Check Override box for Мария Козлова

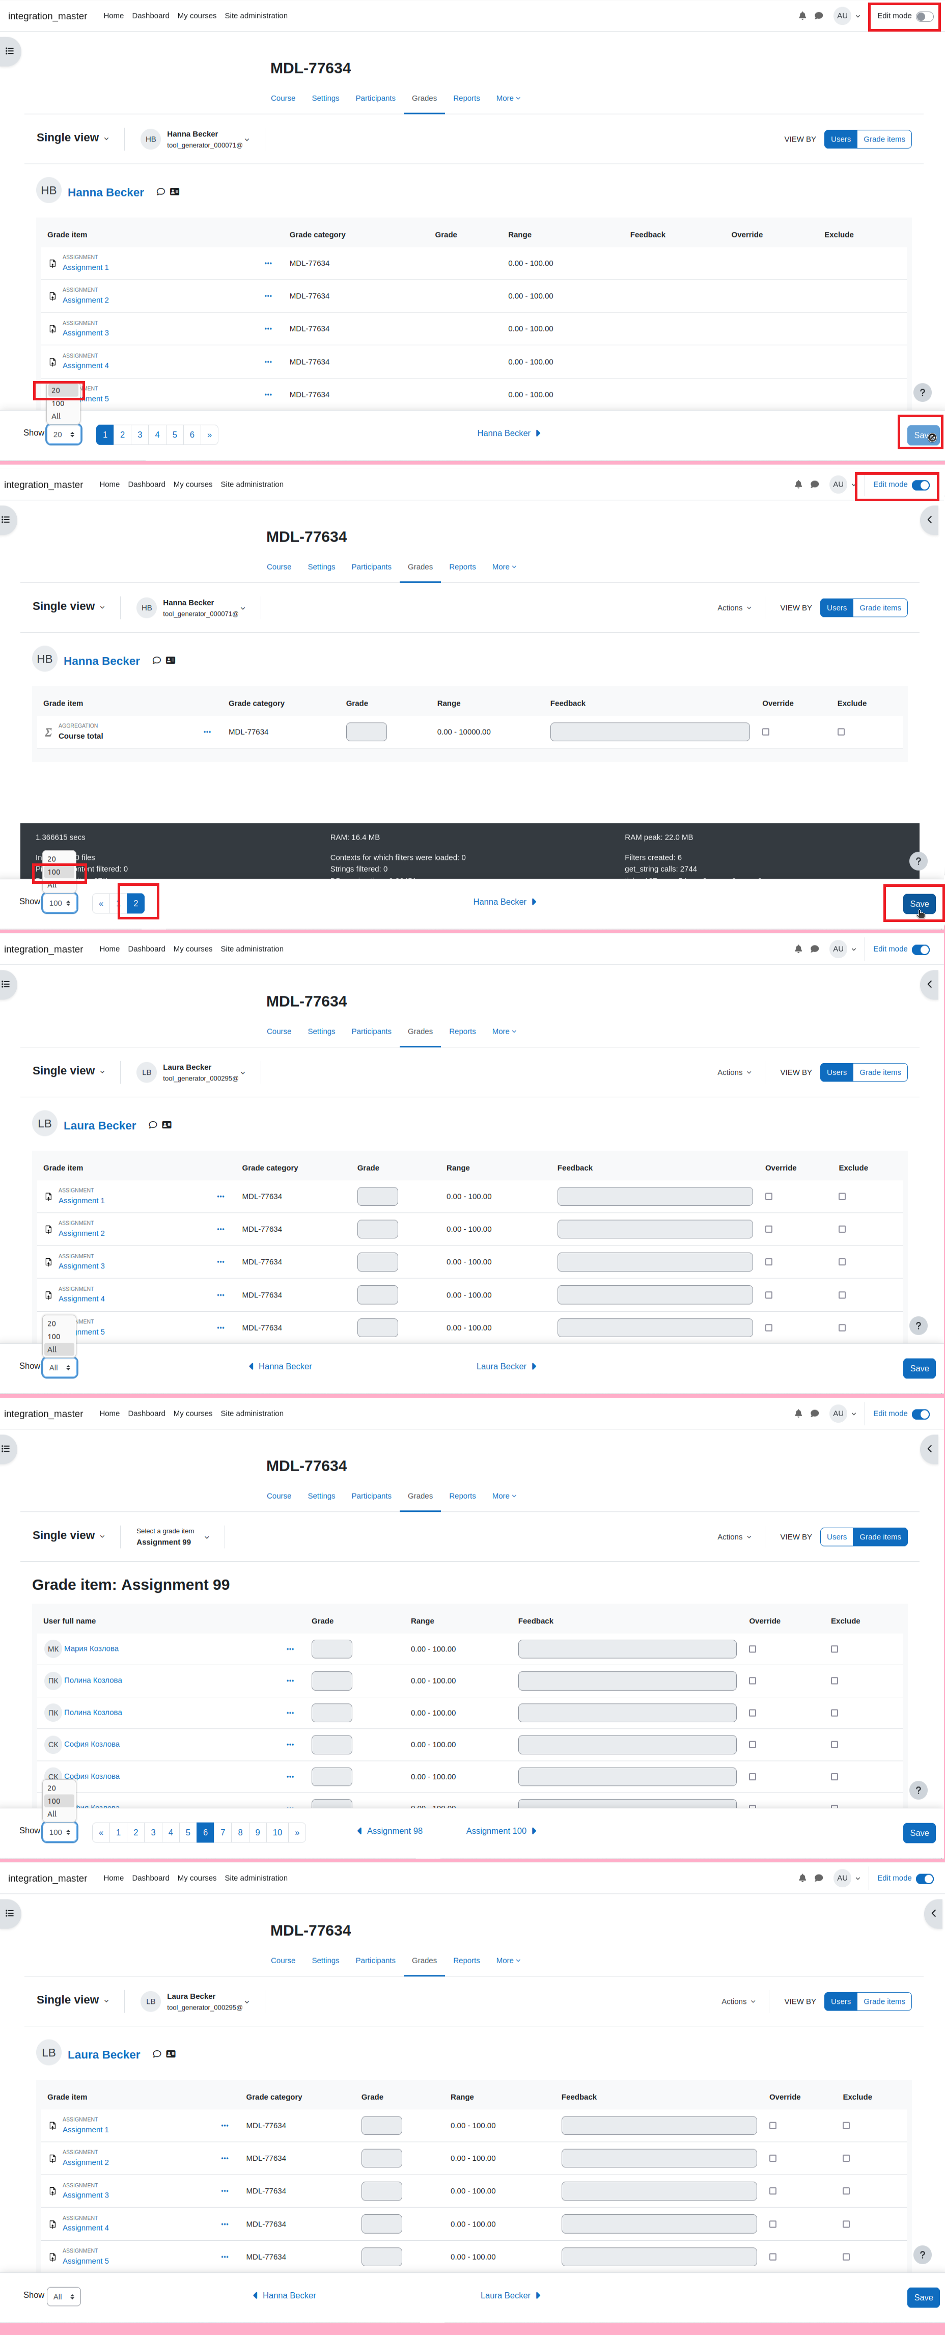point(753,1649)
